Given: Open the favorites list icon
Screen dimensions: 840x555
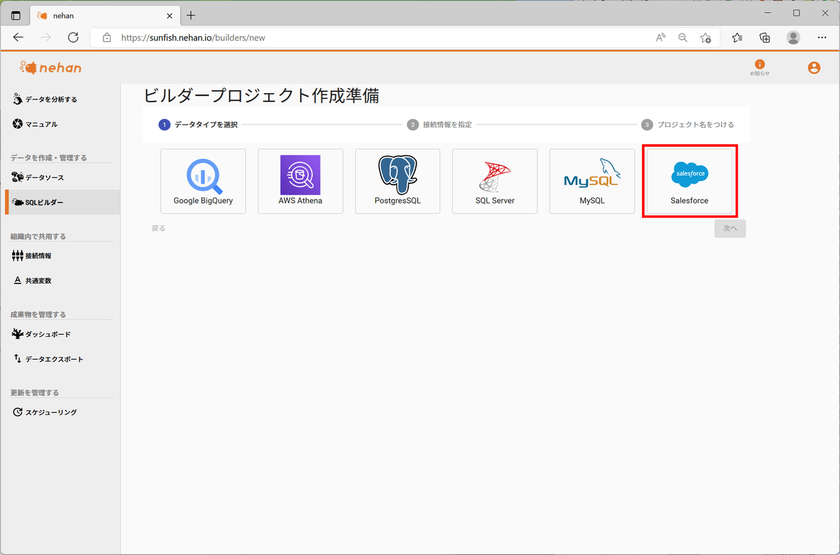Looking at the screenshot, I should [737, 38].
